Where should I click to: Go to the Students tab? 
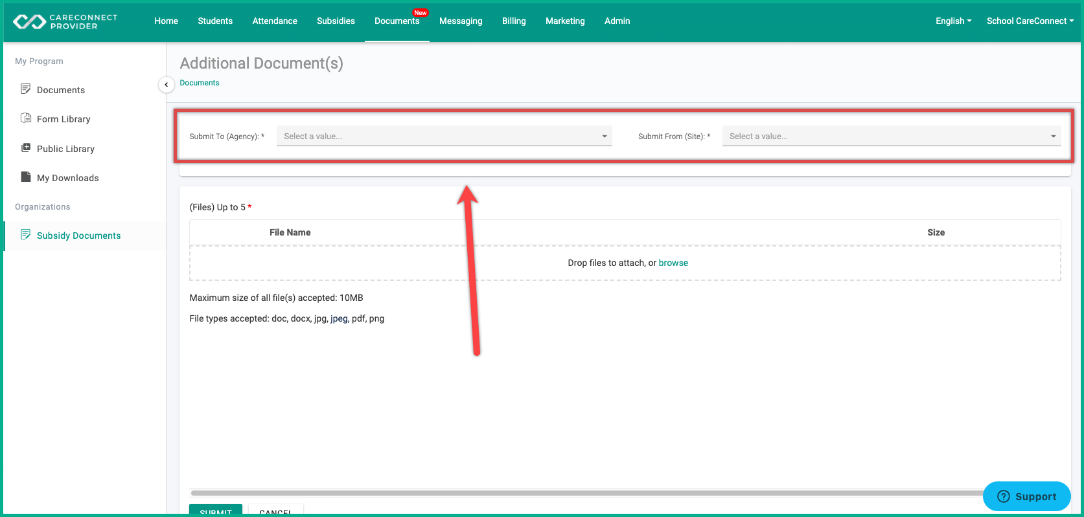tap(215, 21)
